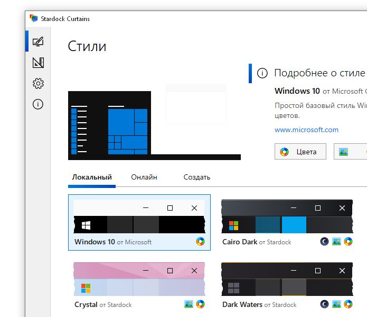The width and height of the screenshot is (367, 317).
Task: Click the Подробнее о стиле heading text
Action: [319, 73]
